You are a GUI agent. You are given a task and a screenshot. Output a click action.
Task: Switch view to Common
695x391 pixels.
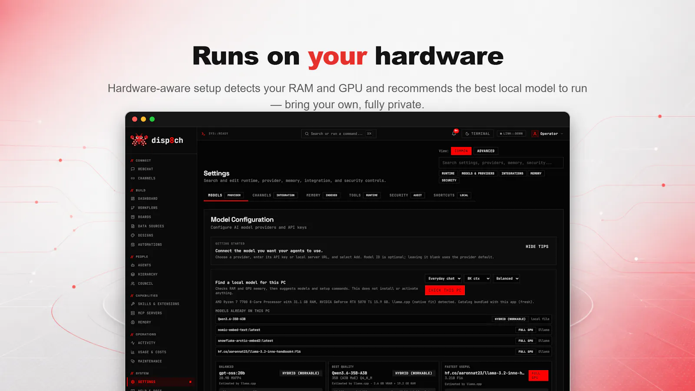point(461,151)
